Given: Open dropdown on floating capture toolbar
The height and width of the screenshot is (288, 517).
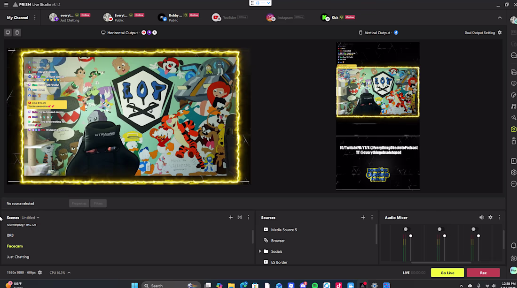Looking at the screenshot, I should [268, 3].
